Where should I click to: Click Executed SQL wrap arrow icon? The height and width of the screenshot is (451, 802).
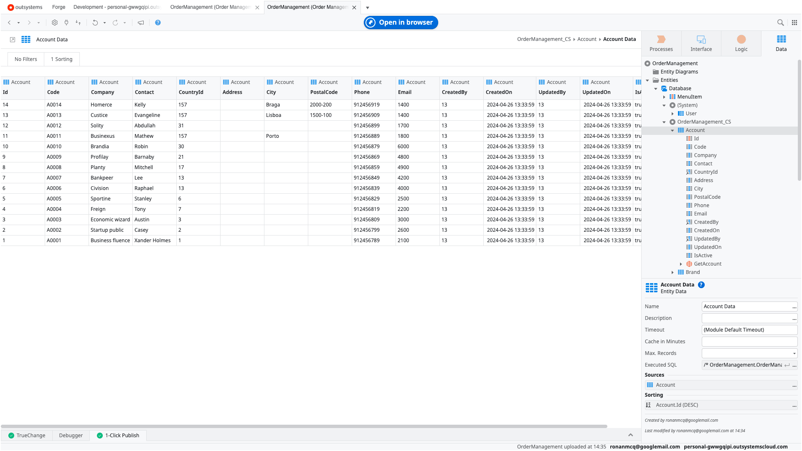tap(787, 365)
